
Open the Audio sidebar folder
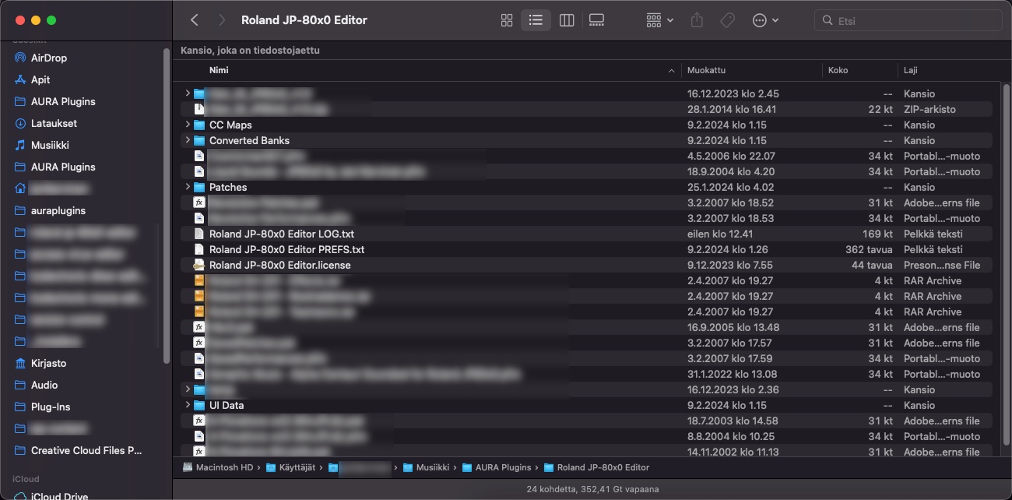44,385
